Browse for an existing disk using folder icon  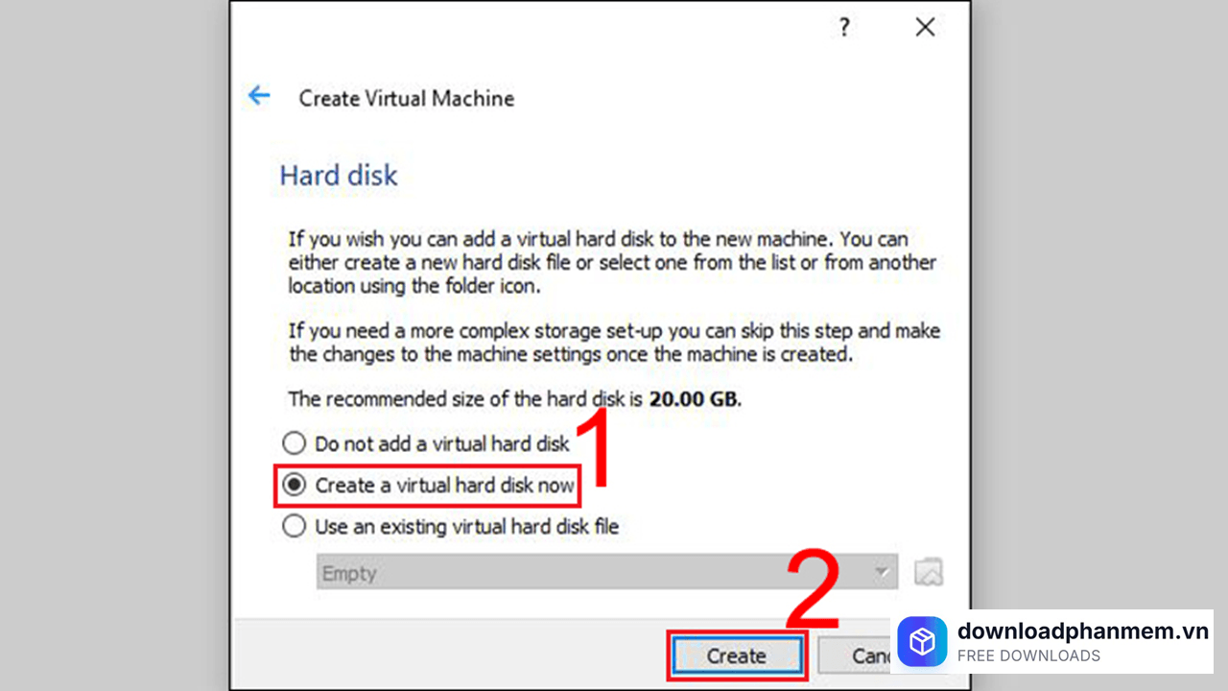(927, 571)
